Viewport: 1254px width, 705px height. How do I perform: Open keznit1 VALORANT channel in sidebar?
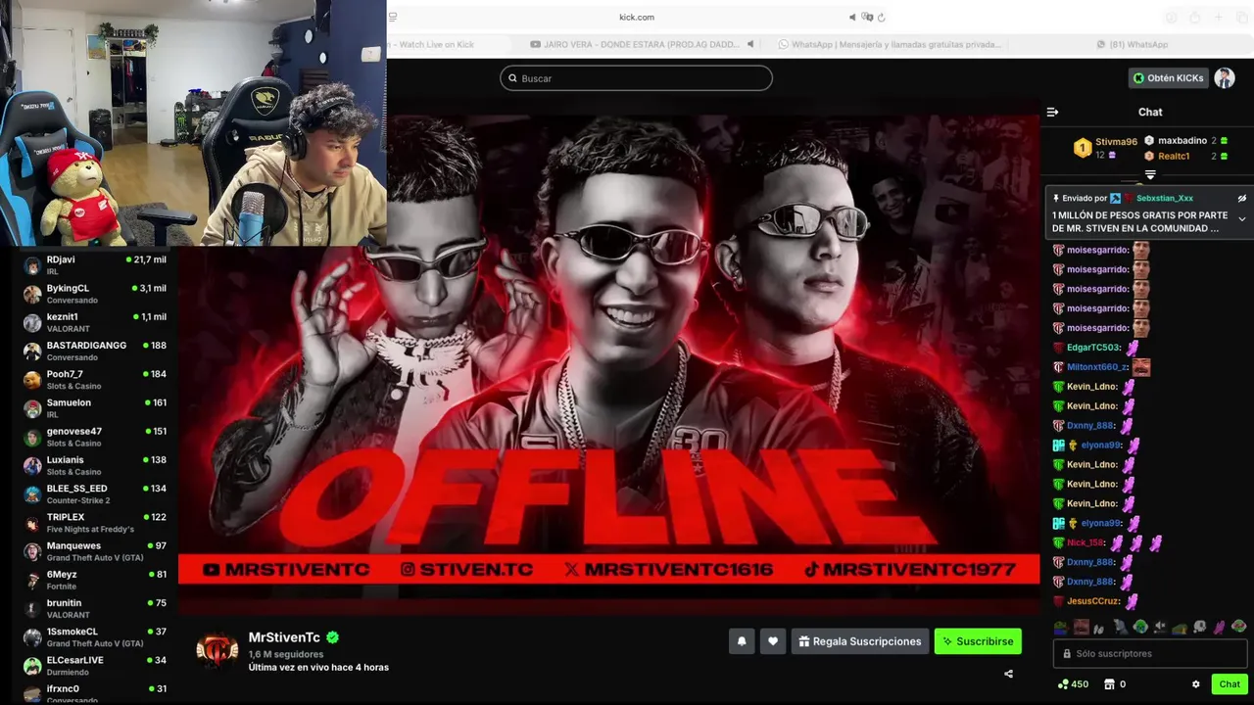(x=95, y=322)
